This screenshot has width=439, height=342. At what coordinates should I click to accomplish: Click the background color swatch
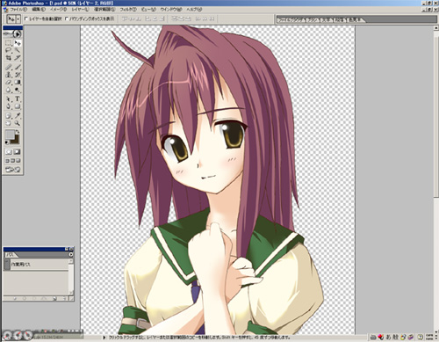(x=16, y=140)
